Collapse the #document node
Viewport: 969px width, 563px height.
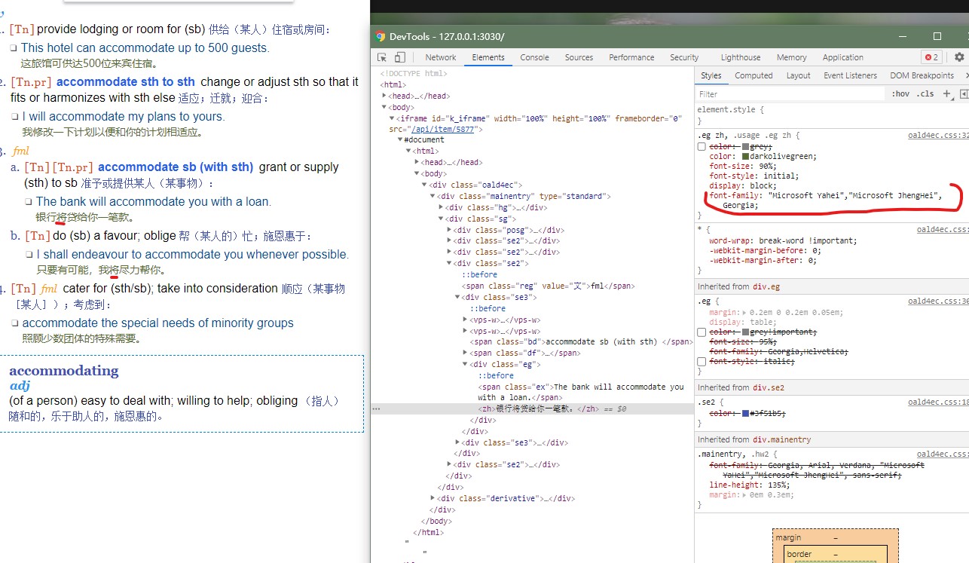tap(400, 139)
